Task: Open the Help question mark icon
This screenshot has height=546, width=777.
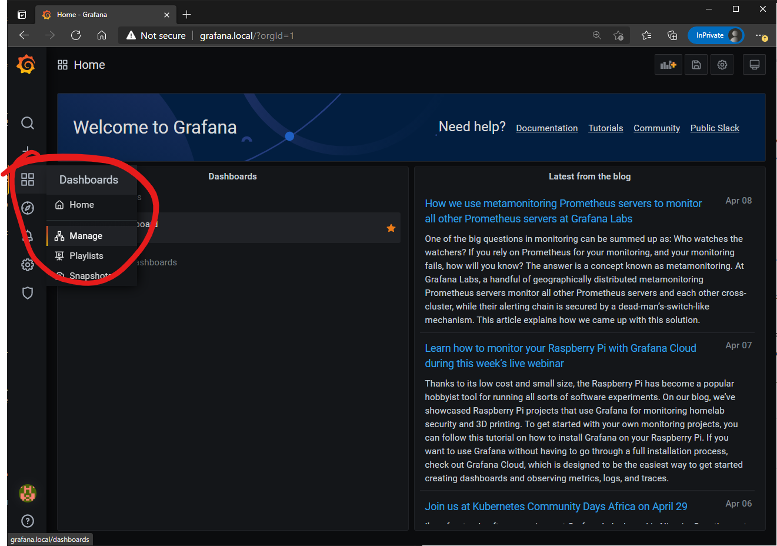Action: click(28, 521)
